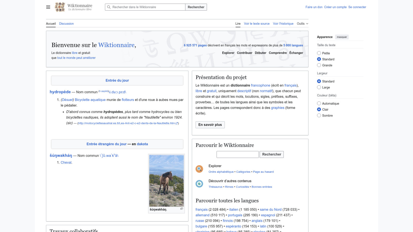
Task: Open the 5 000 langues link
Action: pyautogui.click(x=293, y=45)
